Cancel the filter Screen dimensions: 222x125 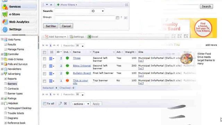[66, 26]
